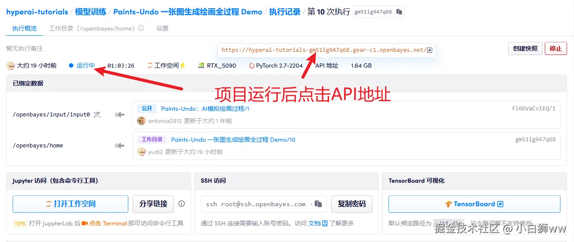Click the 公开 tag
Image resolution: width=574 pixels, height=242 pixels.
click(x=147, y=109)
